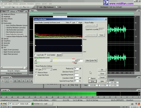The height and width of the screenshot is (108, 141).
Task: Open the Favorites menu
Action: 31,4
